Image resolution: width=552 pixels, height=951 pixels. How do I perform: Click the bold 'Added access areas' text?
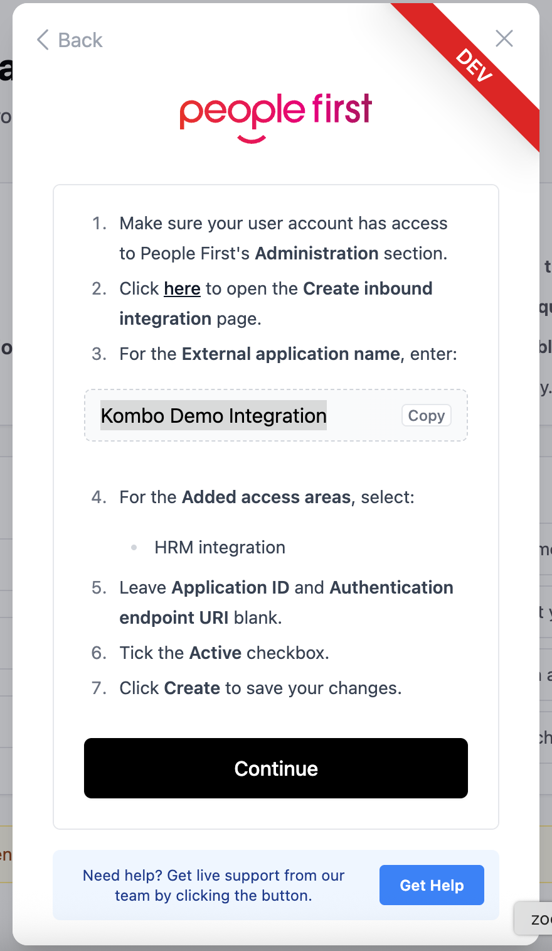pyautogui.click(x=267, y=497)
